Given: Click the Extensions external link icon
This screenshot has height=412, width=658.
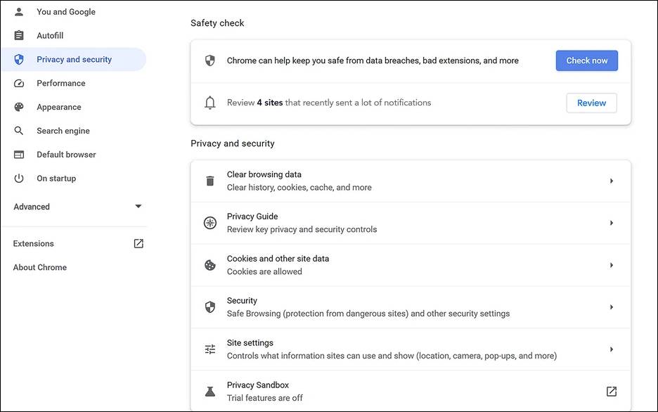Looking at the screenshot, I should coord(138,243).
